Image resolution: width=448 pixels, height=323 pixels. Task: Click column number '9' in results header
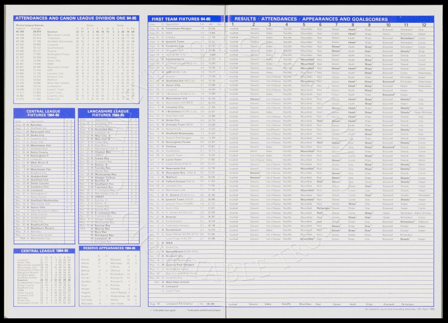(x=369, y=25)
